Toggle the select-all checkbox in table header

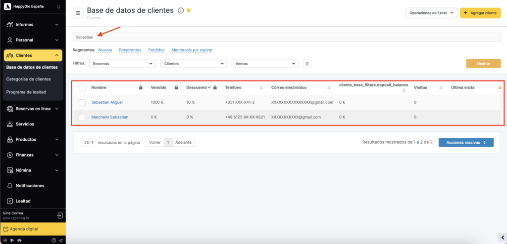tap(82, 87)
